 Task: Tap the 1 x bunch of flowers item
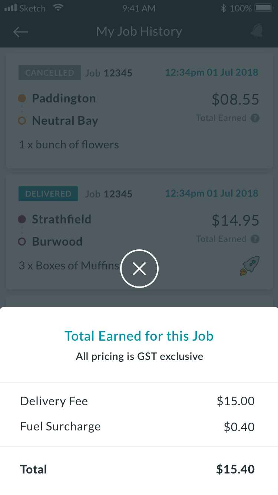point(69,145)
